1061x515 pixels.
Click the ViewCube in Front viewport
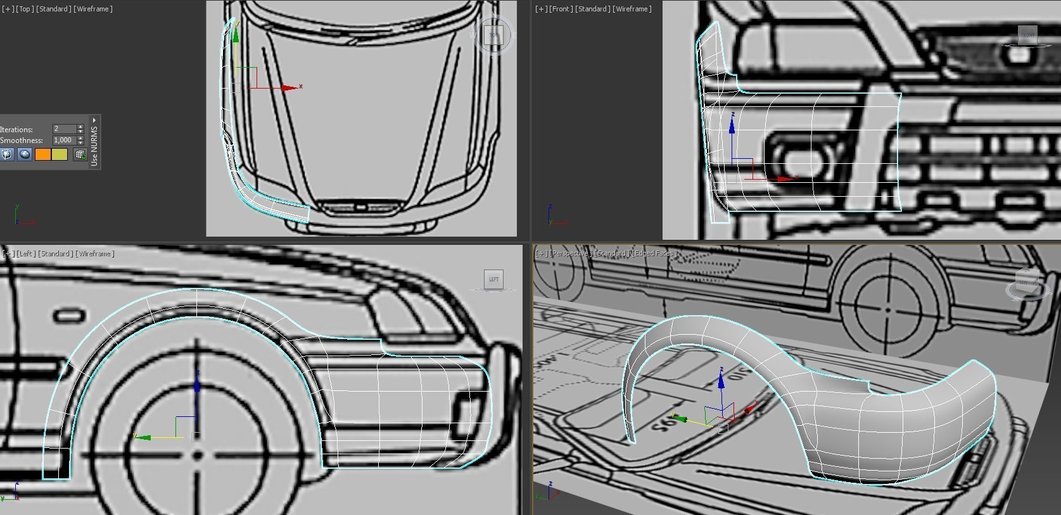tap(1027, 35)
